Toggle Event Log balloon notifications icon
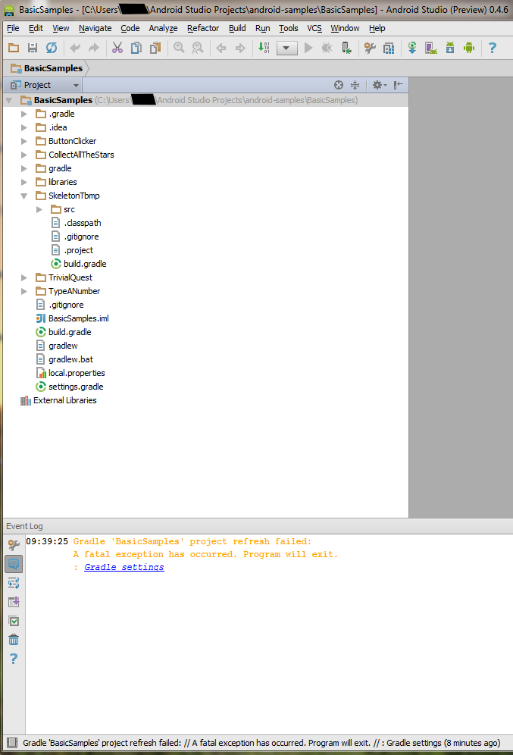This screenshot has height=755, width=513. click(x=14, y=564)
